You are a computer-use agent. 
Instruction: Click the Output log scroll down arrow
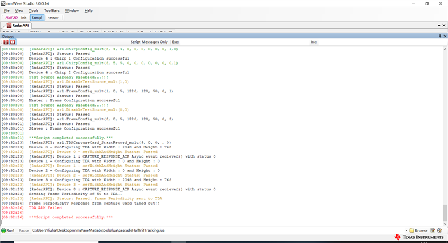[445, 224]
